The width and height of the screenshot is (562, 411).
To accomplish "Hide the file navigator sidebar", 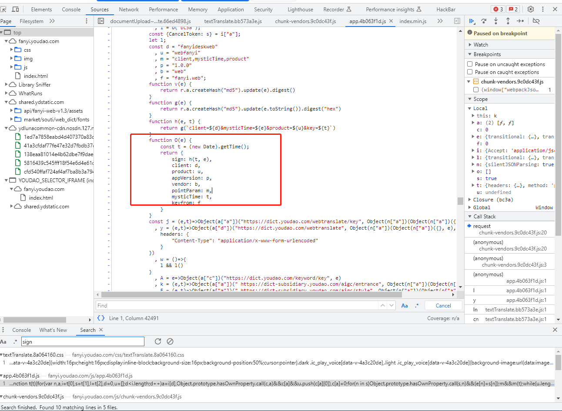I will click(x=101, y=21).
